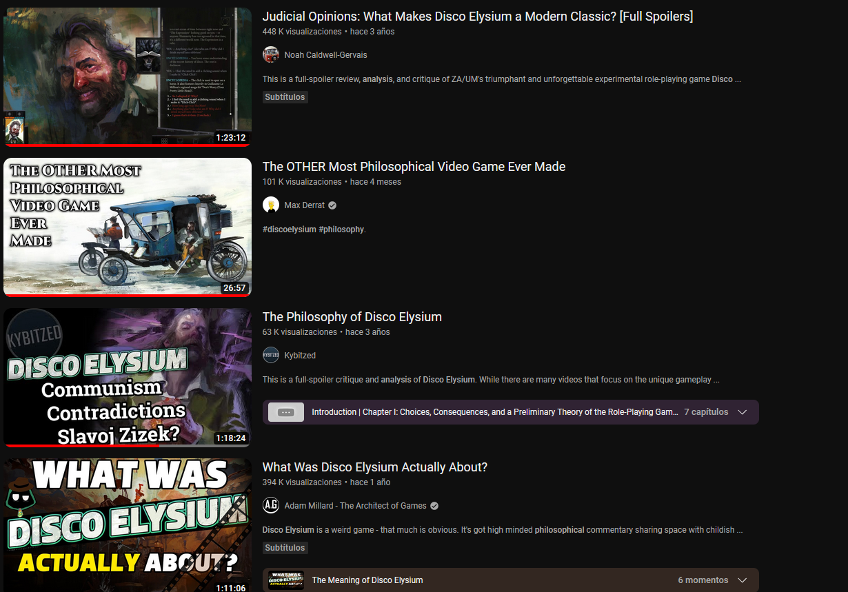Play The OTHER Most Philosophical thumbnail
This screenshot has height=592, width=848.
point(128,227)
